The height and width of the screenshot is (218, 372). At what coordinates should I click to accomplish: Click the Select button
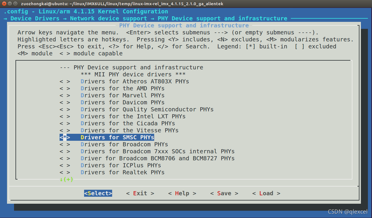[98, 193]
